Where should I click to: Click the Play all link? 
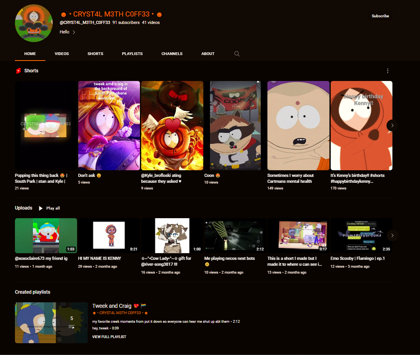(x=53, y=208)
